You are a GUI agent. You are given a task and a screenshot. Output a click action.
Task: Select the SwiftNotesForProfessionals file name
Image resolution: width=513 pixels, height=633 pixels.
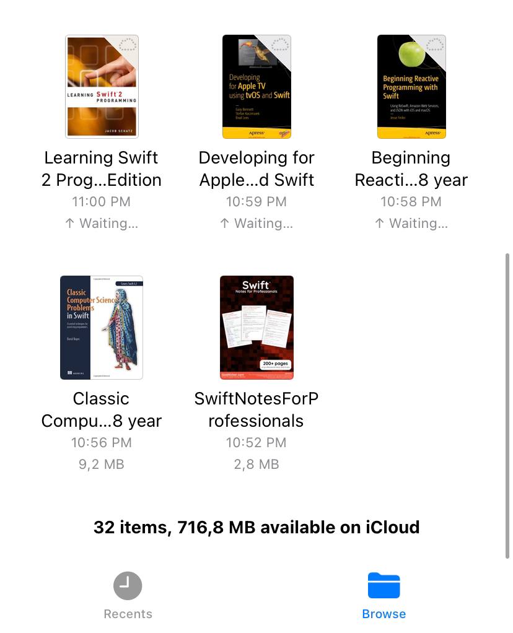point(256,410)
